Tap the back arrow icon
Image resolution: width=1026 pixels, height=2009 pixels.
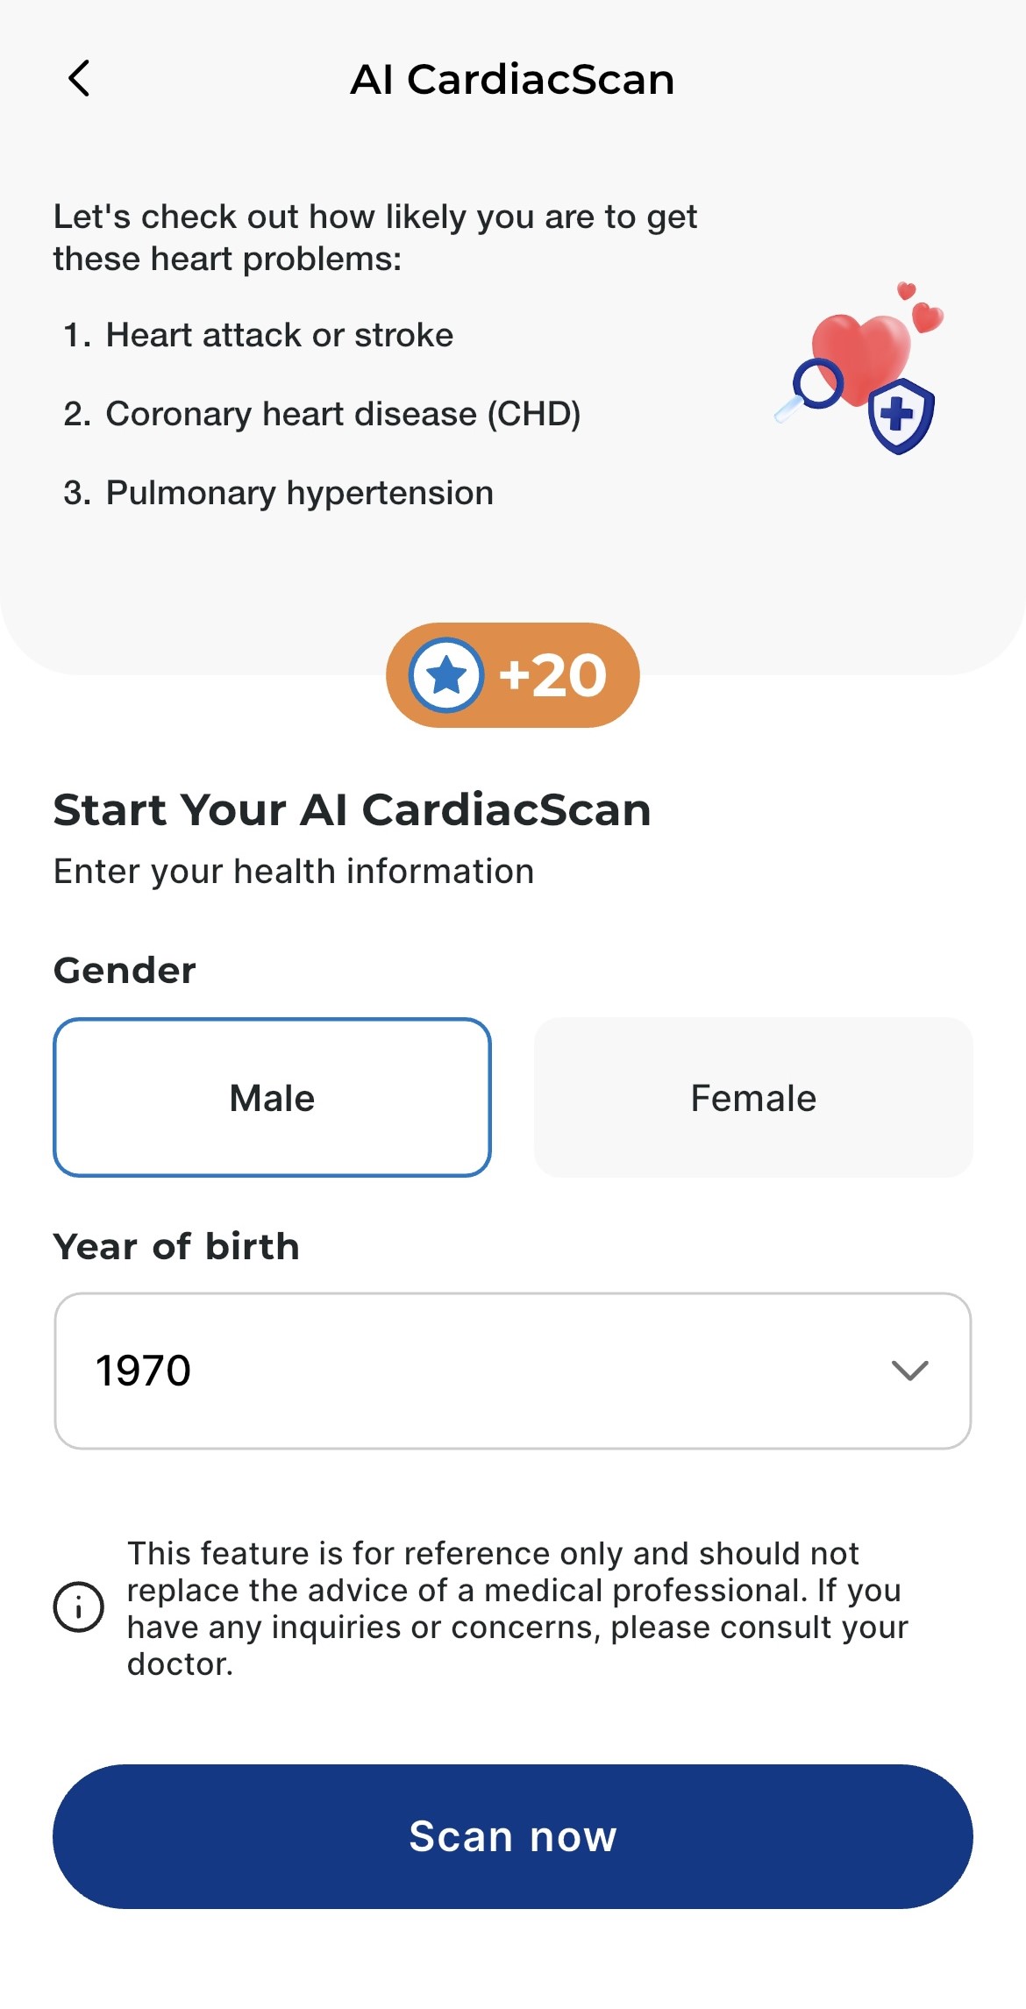(x=79, y=79)
